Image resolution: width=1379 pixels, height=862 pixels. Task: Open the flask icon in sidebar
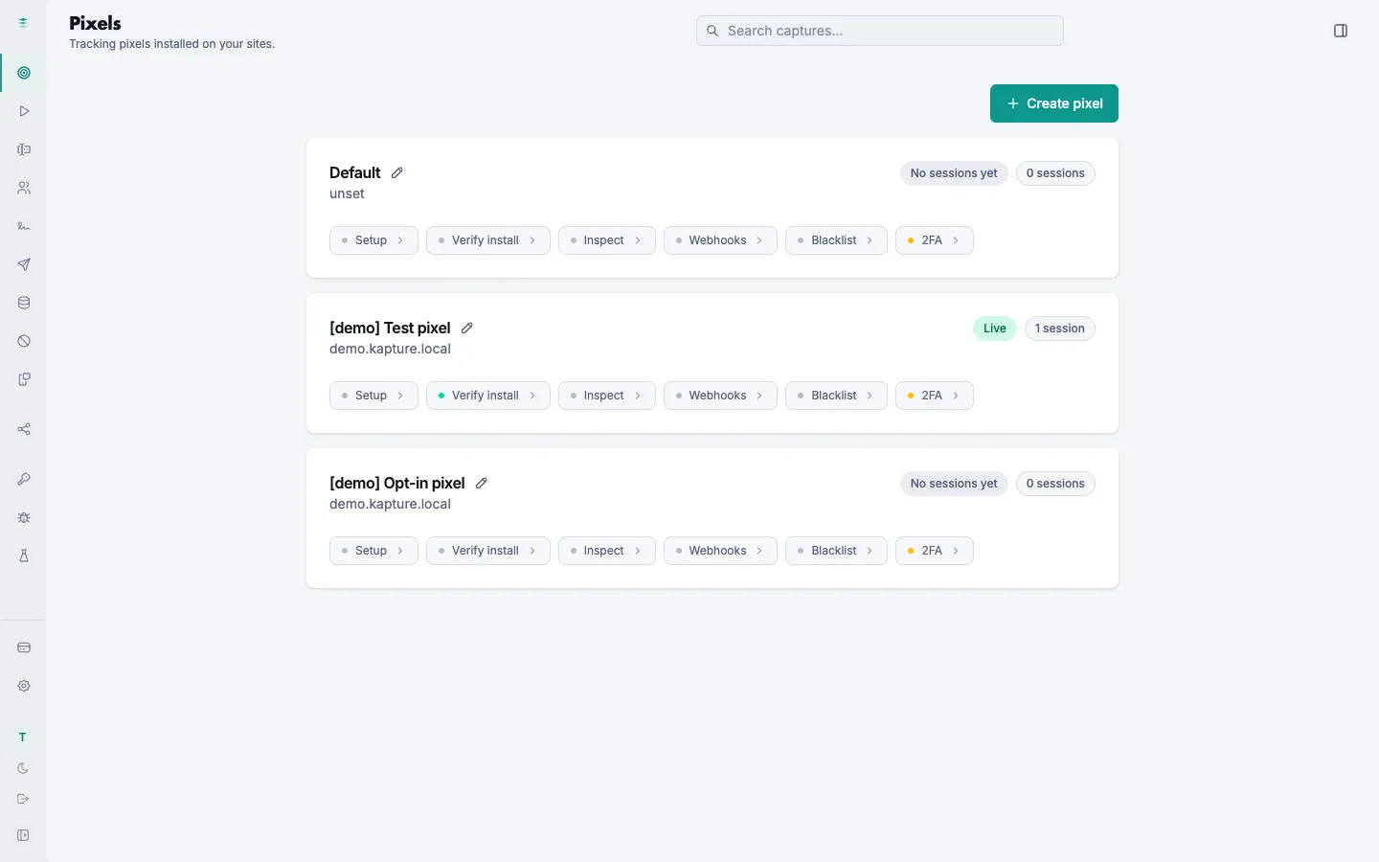pos(24,556)
